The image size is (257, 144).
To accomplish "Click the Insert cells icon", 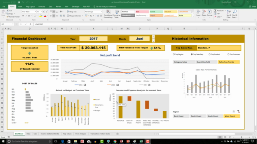I will [198, 12].
